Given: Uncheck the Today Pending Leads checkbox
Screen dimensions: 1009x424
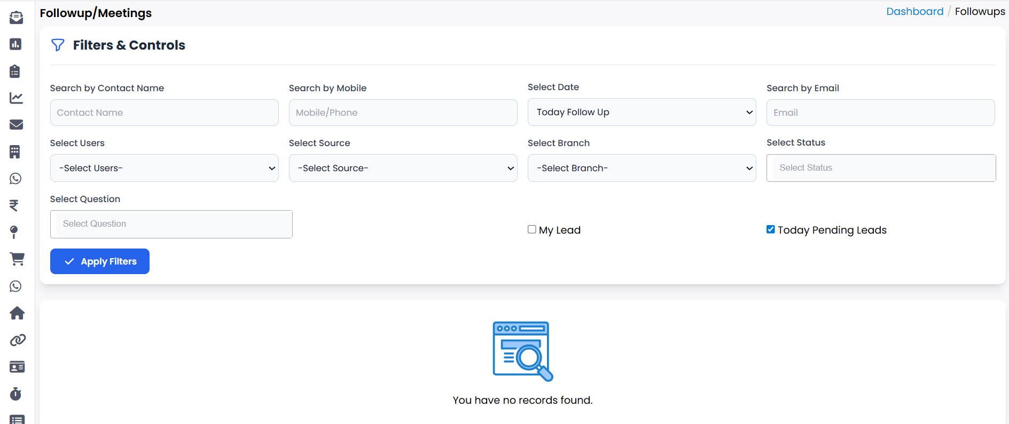Looking at the screenshot, I should pyautogui.click(x=771, y=229).
